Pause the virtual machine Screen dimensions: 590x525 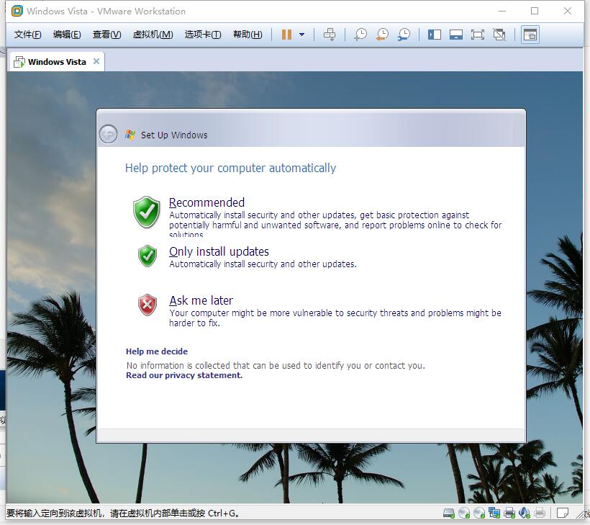click(x=286, y=35)
